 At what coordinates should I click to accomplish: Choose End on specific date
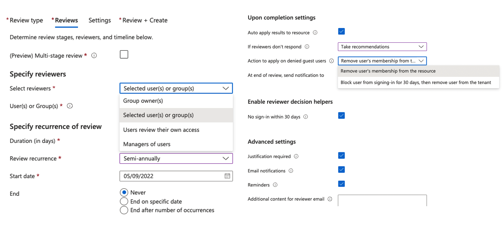pos(124,201)
